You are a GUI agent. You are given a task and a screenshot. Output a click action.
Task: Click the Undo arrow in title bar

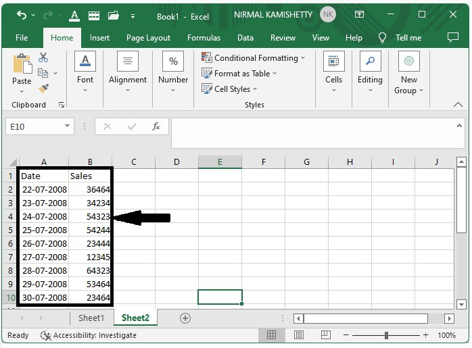coord(22,15)
